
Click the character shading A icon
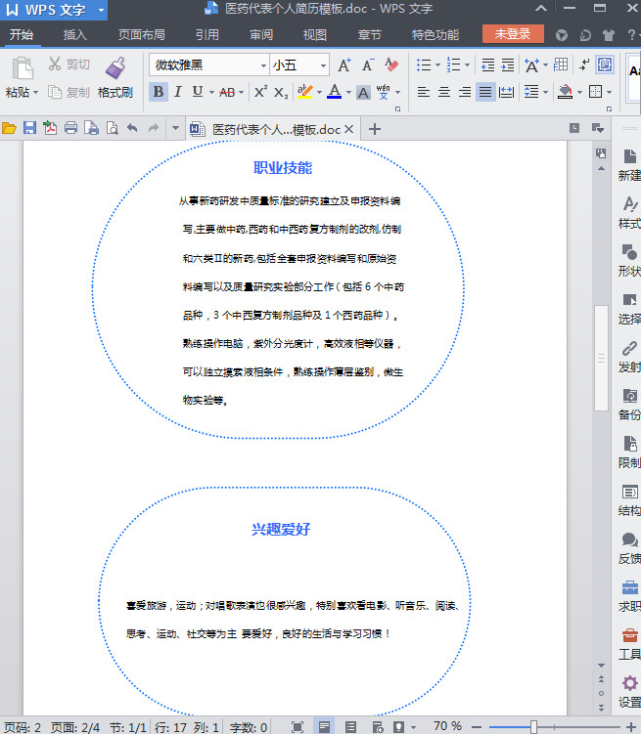363,92
